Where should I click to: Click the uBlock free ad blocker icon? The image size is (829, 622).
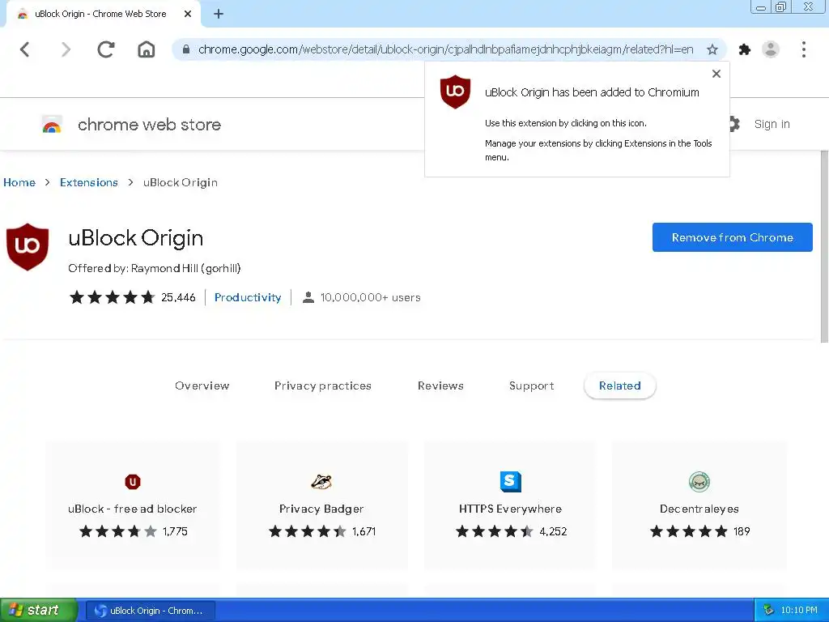[133, 482]
